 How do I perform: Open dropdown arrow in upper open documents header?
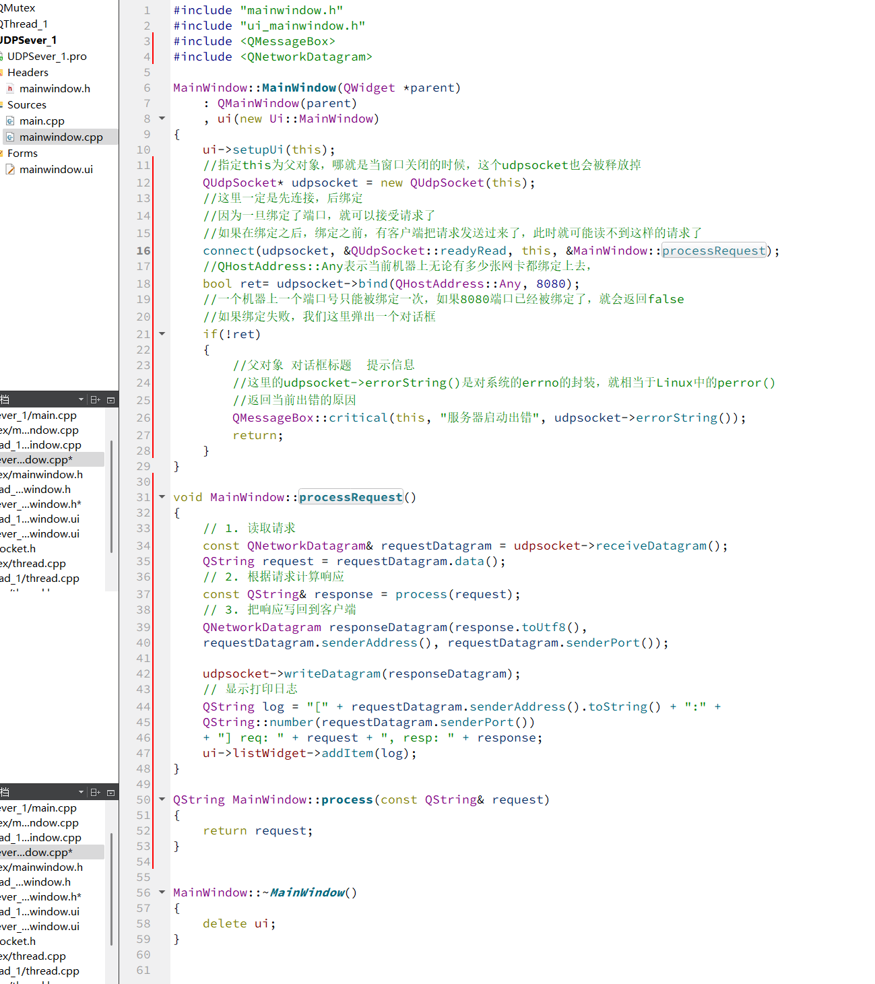[81, 399]
